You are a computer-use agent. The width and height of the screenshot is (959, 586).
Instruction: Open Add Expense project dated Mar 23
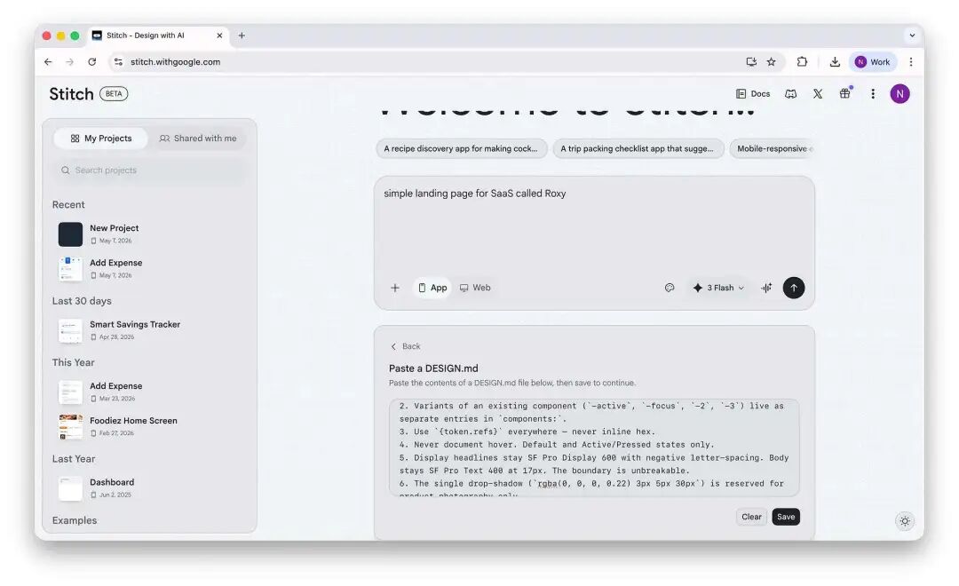150,392
